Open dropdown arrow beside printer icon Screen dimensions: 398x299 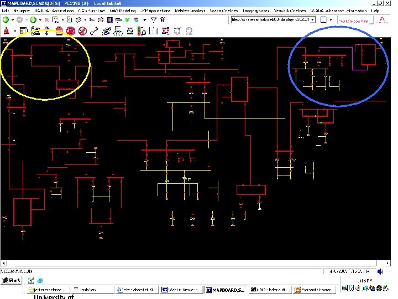point(85,20)
